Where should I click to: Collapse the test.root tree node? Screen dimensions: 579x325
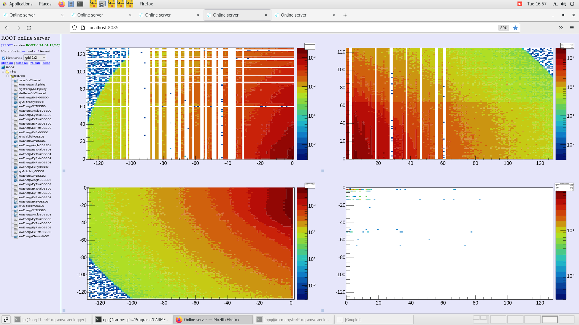click(7, 76)
